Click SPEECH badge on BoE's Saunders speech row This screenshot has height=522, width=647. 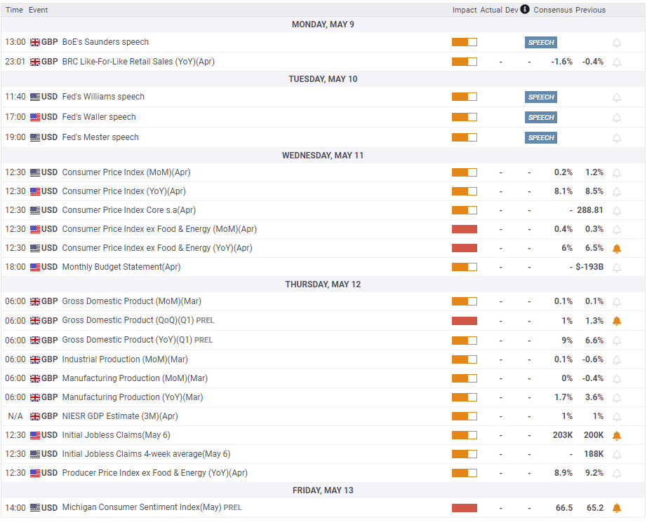[541, 43]
